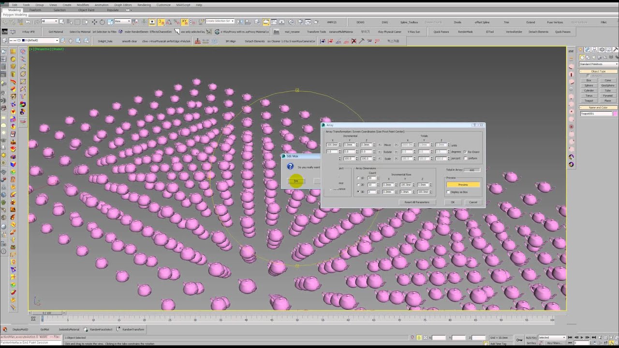Image resolution: width=619 pixels, height=348 pixels.
Task: Click the Align tool icon
Action: [x=247, y=21]
